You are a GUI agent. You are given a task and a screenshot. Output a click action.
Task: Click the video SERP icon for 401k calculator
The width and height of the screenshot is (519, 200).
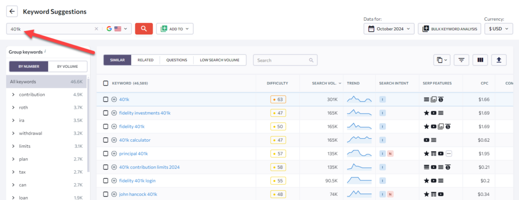coord(427,140)
